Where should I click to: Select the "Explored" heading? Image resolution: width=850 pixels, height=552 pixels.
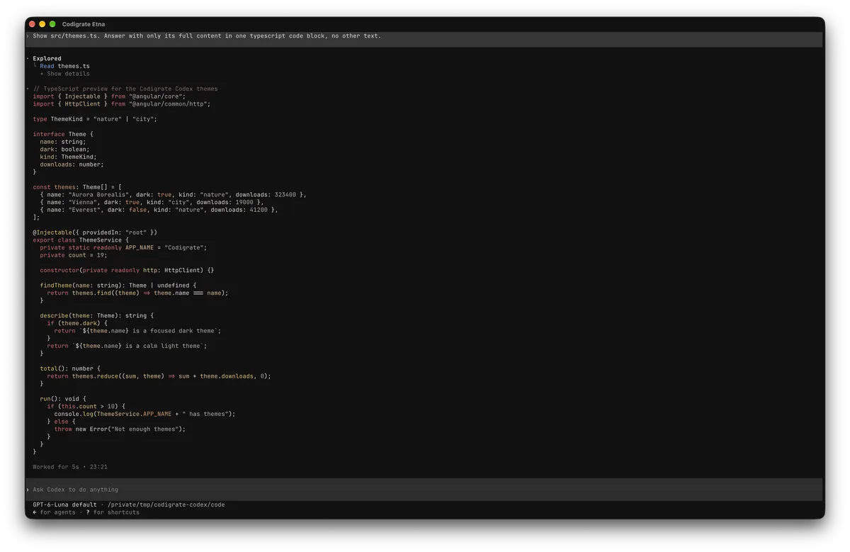click(x=47, y=59)
